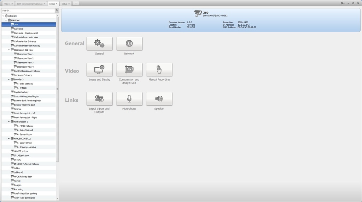The height and width of the screenshot is (202, 362).
Task: Open Compression and Image Rate settings
Action: [129, 70]
